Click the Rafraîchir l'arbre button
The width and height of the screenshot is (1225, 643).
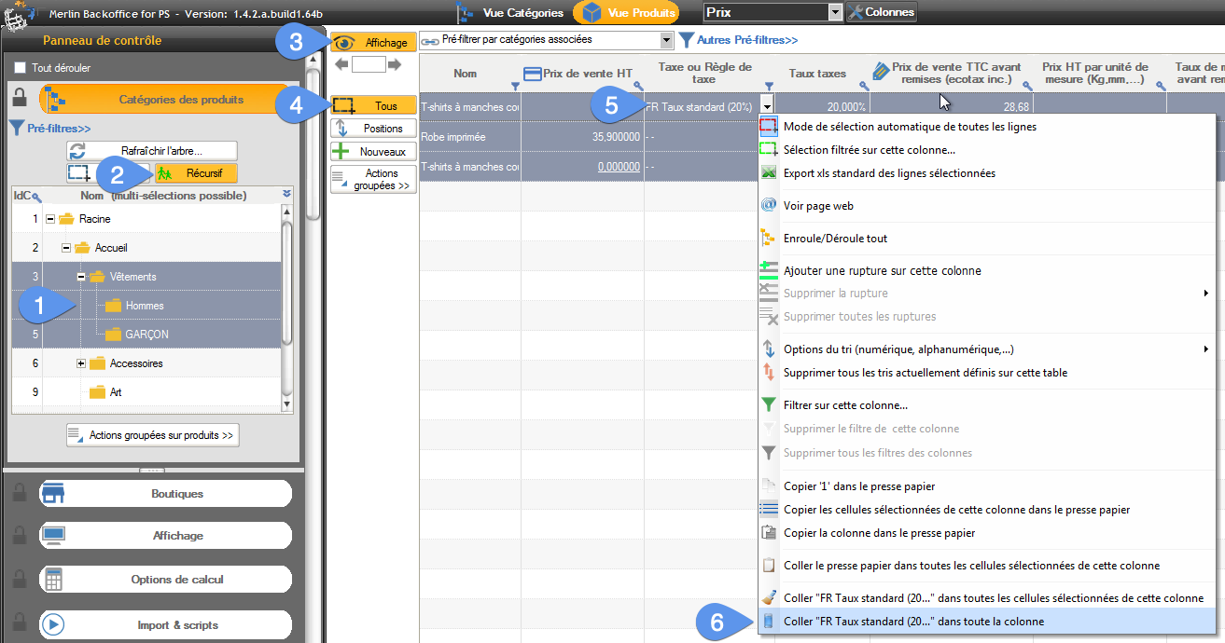point(152,151)
